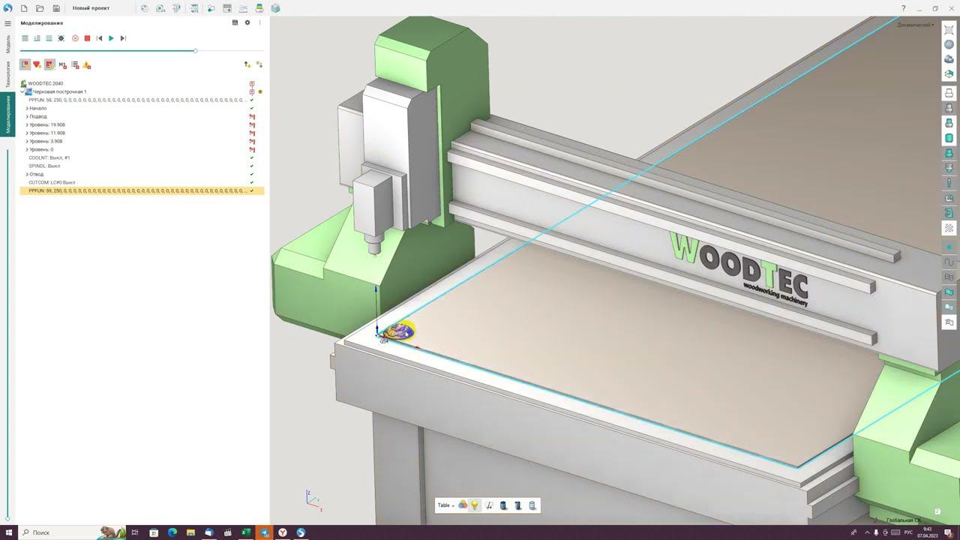Expand the Подвод node

(x=27, y=116)
